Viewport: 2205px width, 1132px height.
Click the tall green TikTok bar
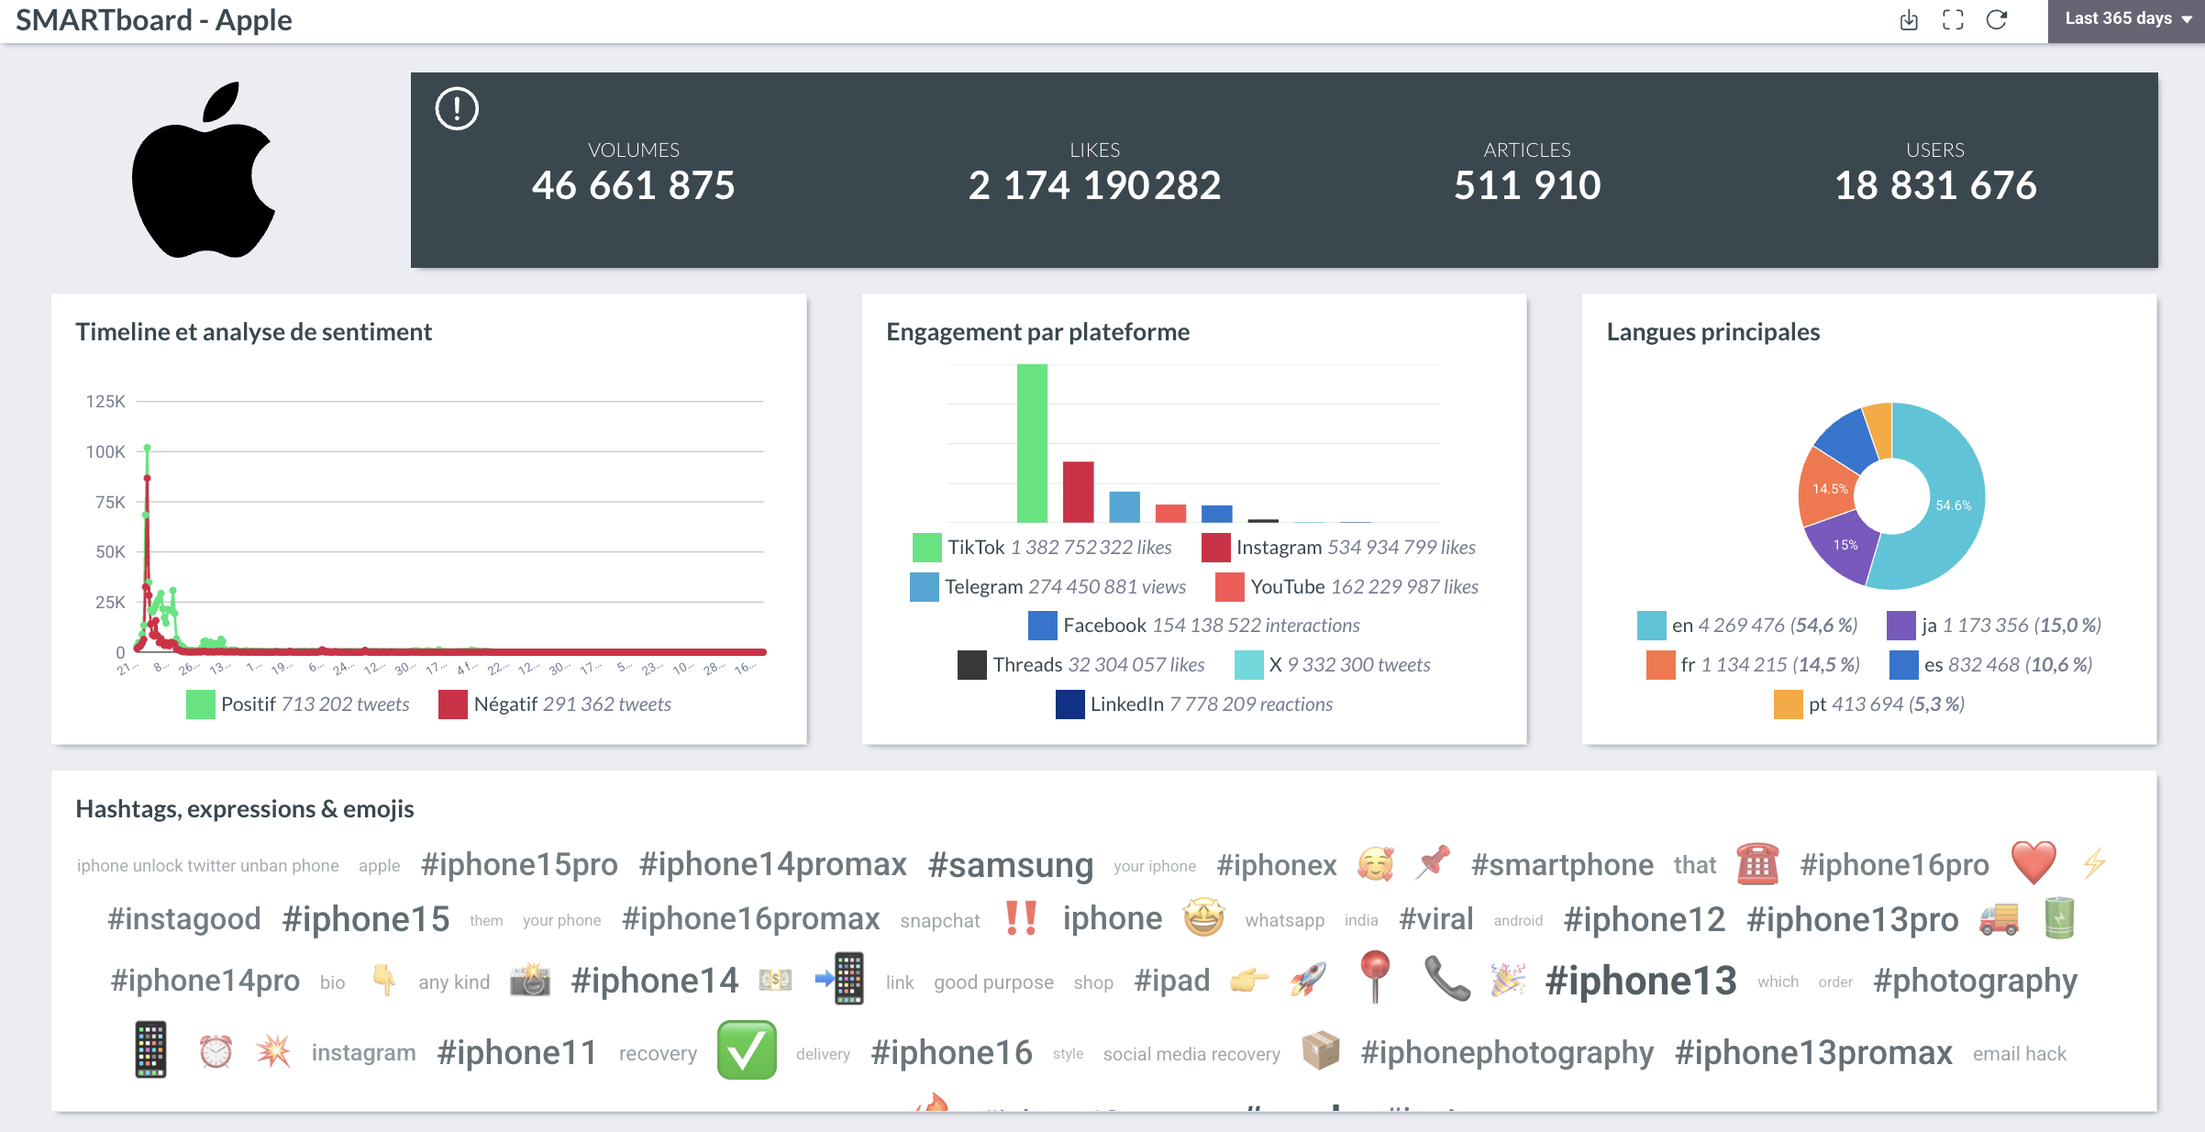coord(1032,443)
